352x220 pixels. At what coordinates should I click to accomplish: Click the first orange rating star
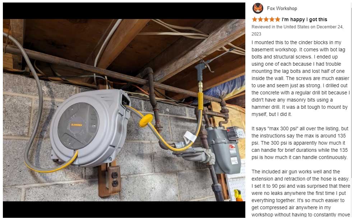(x=254, y=19)
